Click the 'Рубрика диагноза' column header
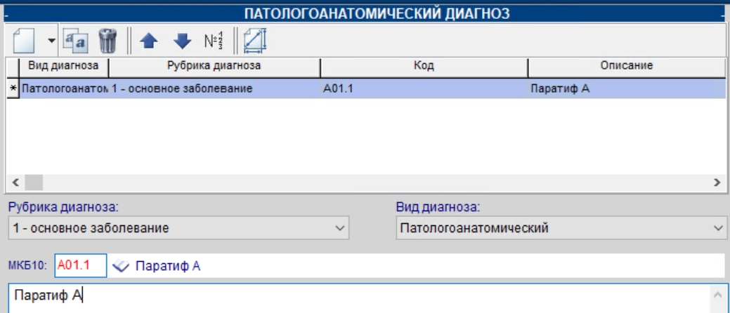 click(x=214, y=66)
